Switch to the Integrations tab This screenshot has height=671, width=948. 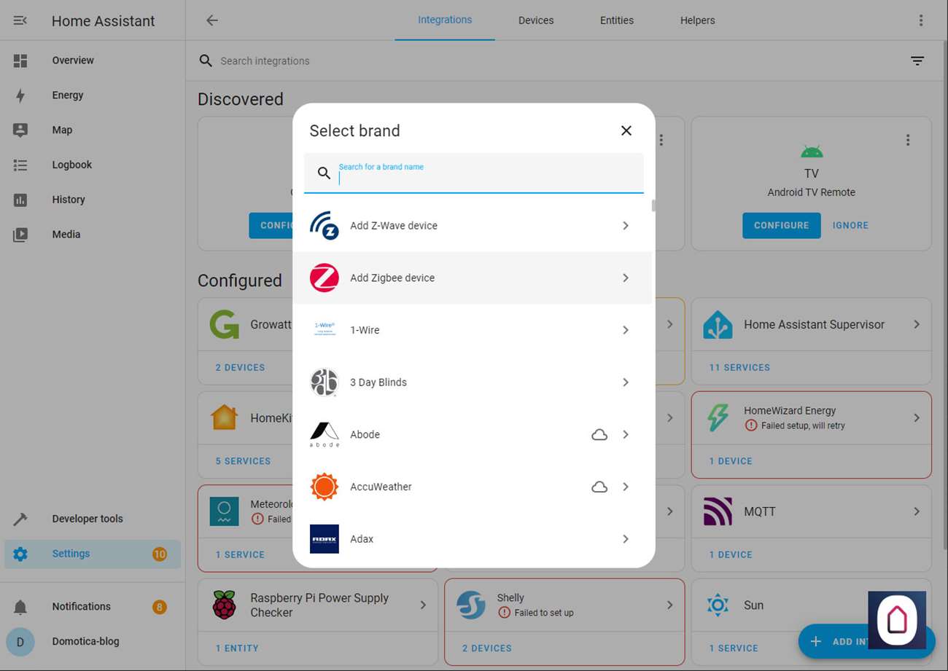coord(445,20)
